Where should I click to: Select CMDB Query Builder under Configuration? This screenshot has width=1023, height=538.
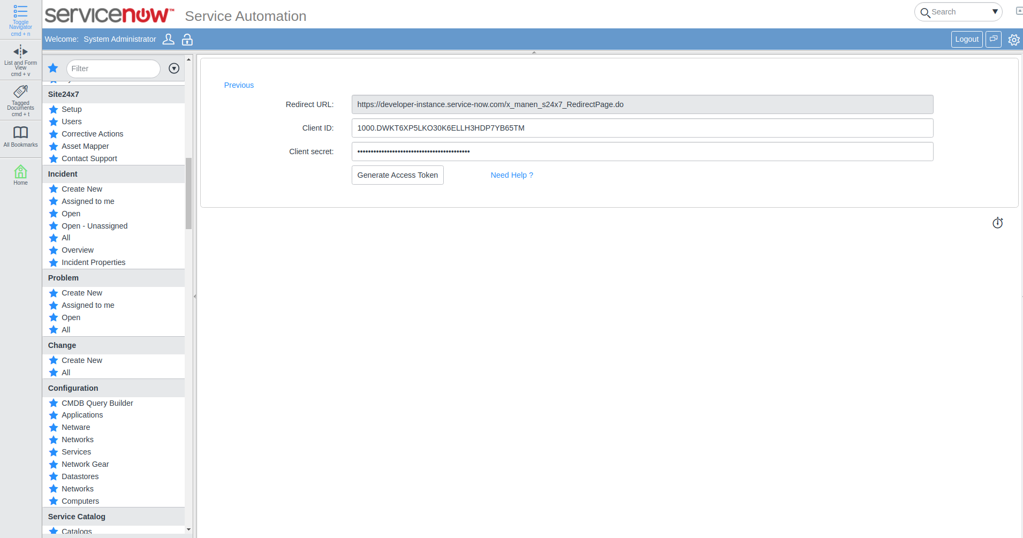97,403
